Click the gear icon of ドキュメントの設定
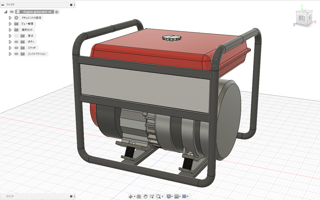 16,18
